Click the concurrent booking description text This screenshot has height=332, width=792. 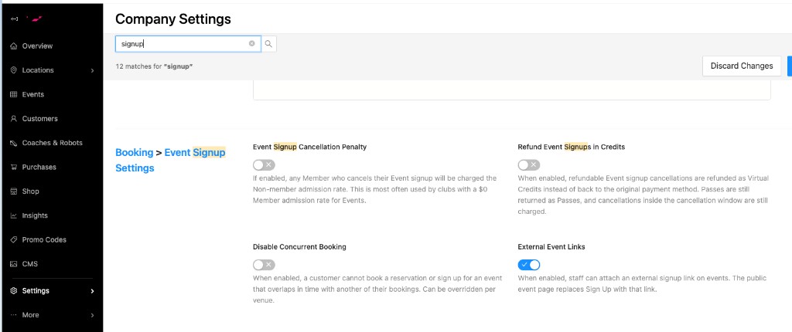point(377,289)
